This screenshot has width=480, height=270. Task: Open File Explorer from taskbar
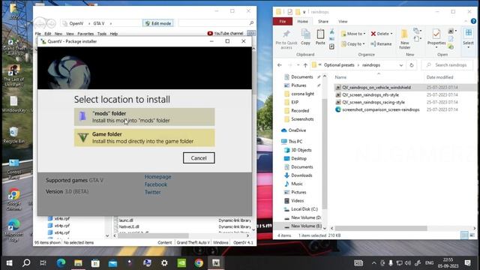pos(78,263)
